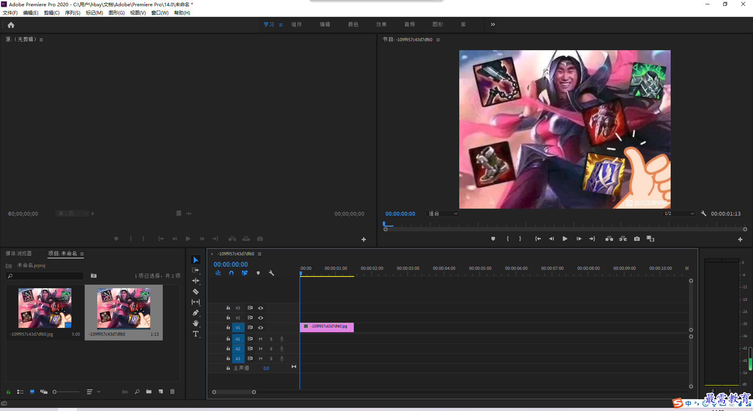The width and height of the screenshot is (753, 411).
Task: Mute audio track A3
Action: [x=260, y=358]
